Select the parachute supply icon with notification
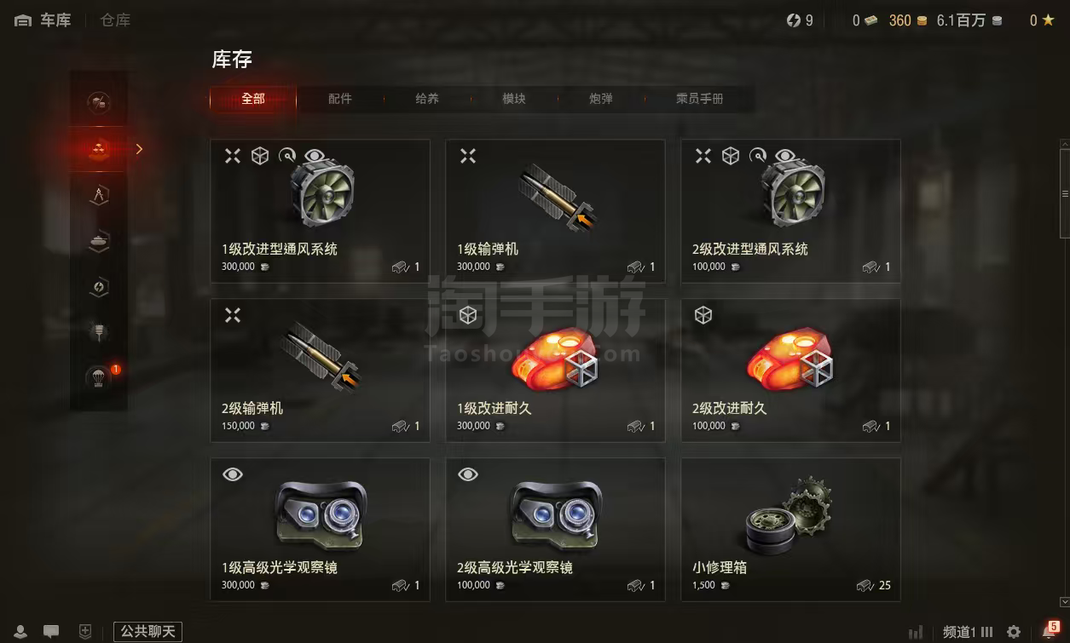This screenshot has height=643, width=1070. (x=99, y=376)
